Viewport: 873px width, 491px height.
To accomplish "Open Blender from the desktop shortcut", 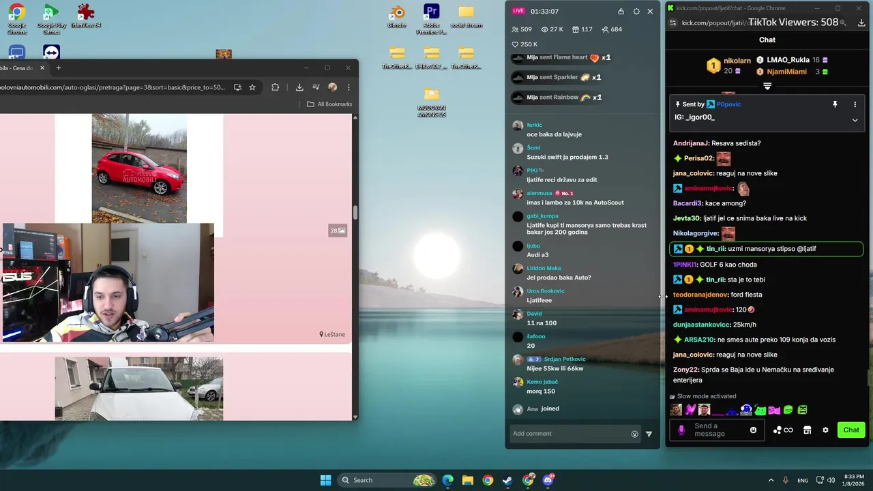I will [x=397, y=17].
